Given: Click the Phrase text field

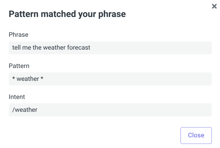Looking at the screenshot, I should point(110,48).
